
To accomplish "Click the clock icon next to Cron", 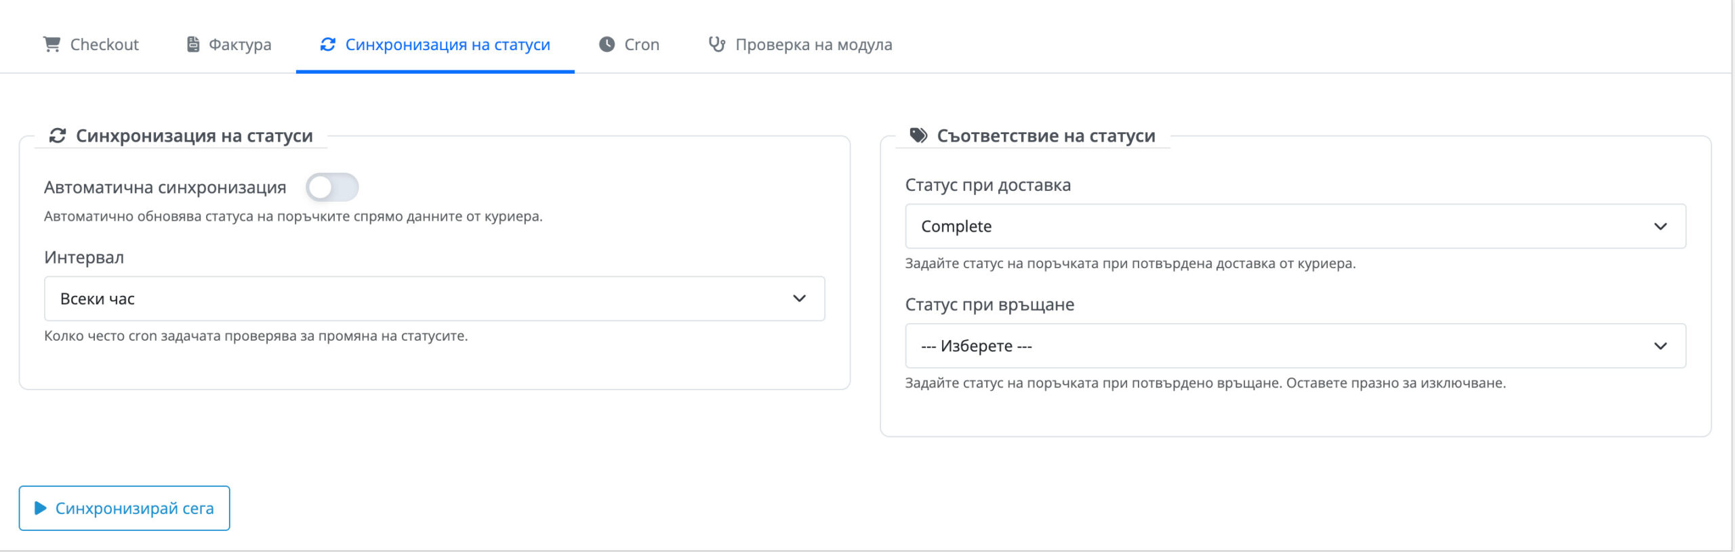I will pos(607,45).
